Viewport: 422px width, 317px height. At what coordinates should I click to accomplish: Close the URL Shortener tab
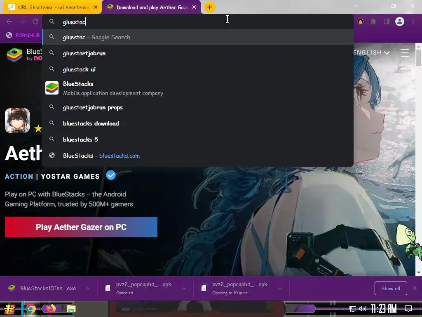click(96, 7)
